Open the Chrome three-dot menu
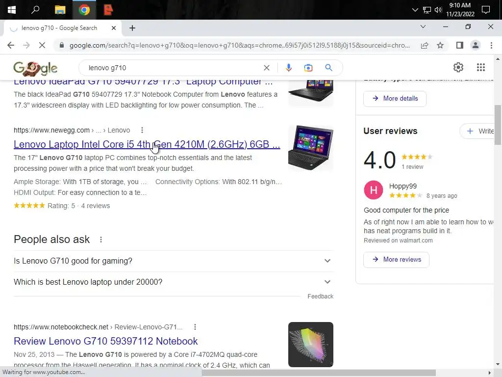 point(491,45)
